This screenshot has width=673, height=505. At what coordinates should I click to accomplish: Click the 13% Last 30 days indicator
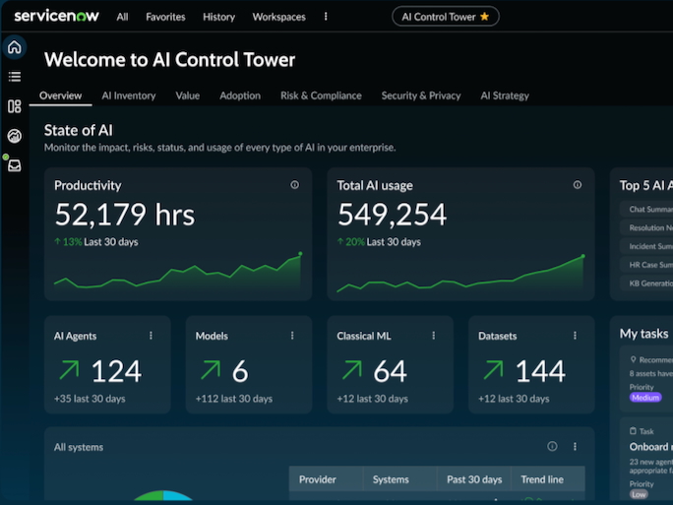(x=96, y=242)
